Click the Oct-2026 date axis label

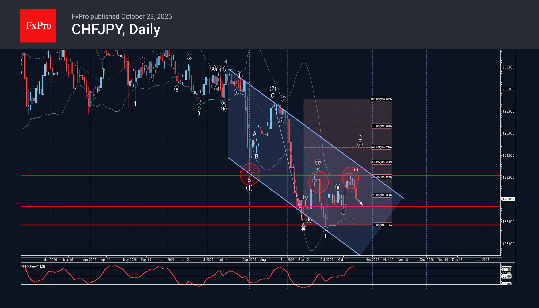click(327, 260)
